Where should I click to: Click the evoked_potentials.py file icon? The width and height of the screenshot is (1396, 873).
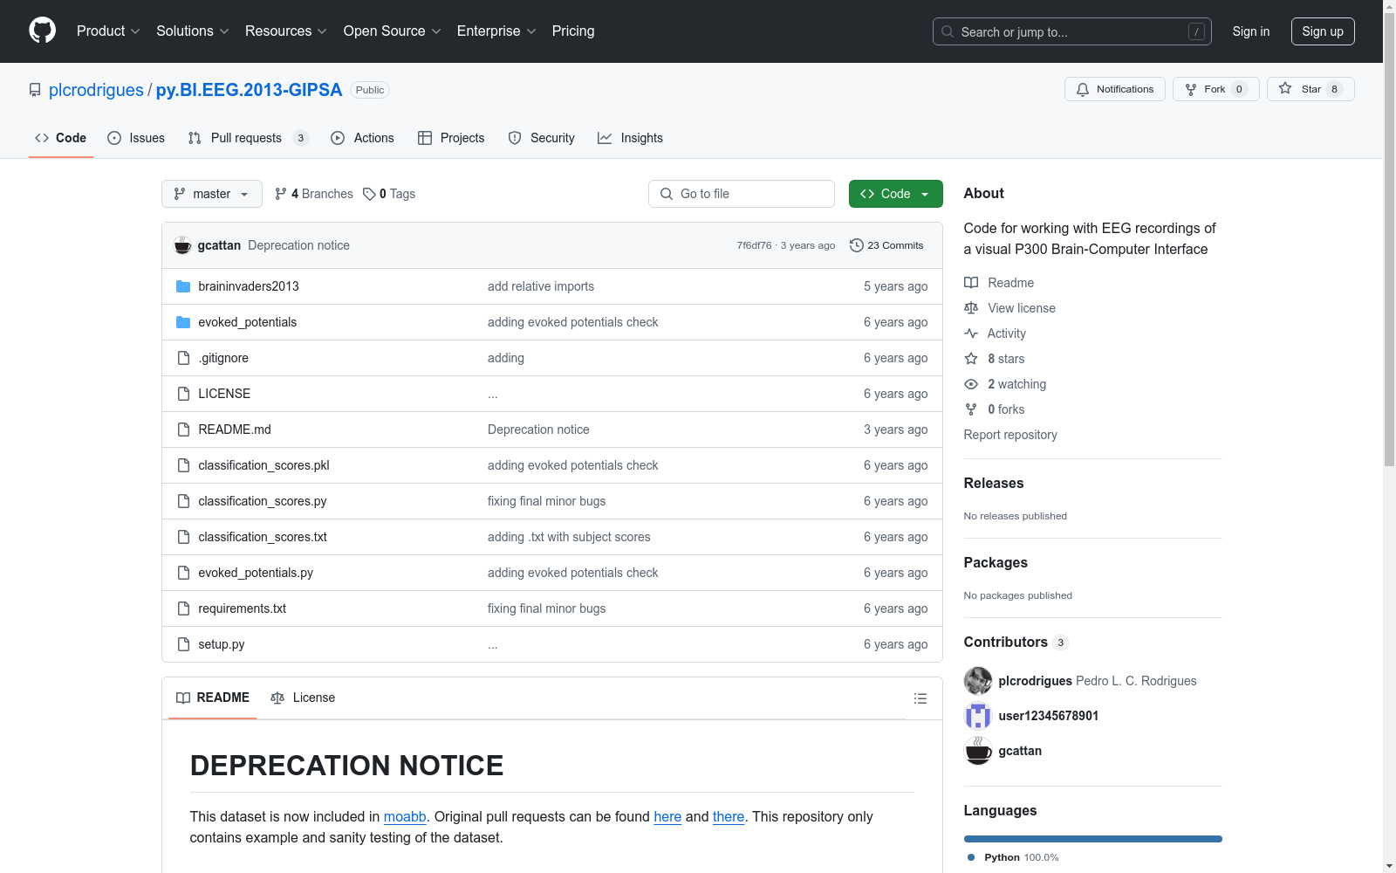[183, 573]
